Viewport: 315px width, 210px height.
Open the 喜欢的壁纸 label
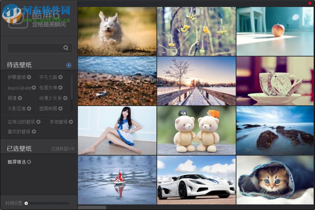tap(19, 132)
